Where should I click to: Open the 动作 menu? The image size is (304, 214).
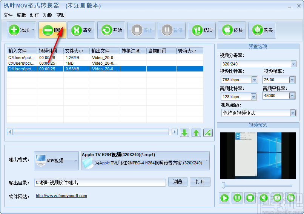pyautogui.click(x=34, y=15)
